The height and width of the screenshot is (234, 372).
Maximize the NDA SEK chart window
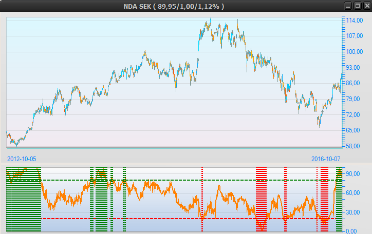point(358,6)
